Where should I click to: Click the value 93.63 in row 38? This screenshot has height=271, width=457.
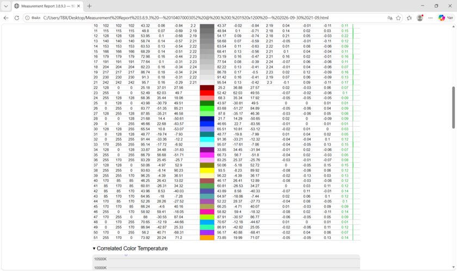pyautogui.click(x=145, y=171)
